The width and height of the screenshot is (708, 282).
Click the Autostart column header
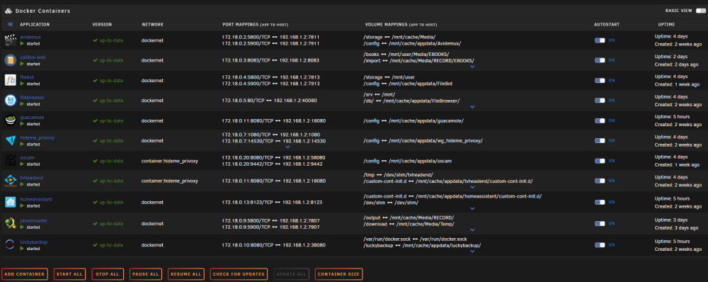[607, 24]
